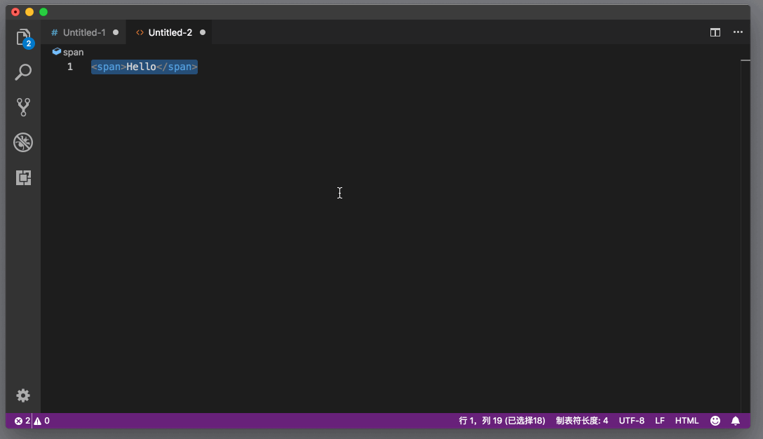Maximize window with green button
Viewport: 763px width, 439px height.
point(43,12)
